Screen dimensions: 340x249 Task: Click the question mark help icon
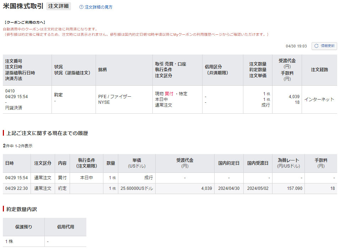point(81,7)
